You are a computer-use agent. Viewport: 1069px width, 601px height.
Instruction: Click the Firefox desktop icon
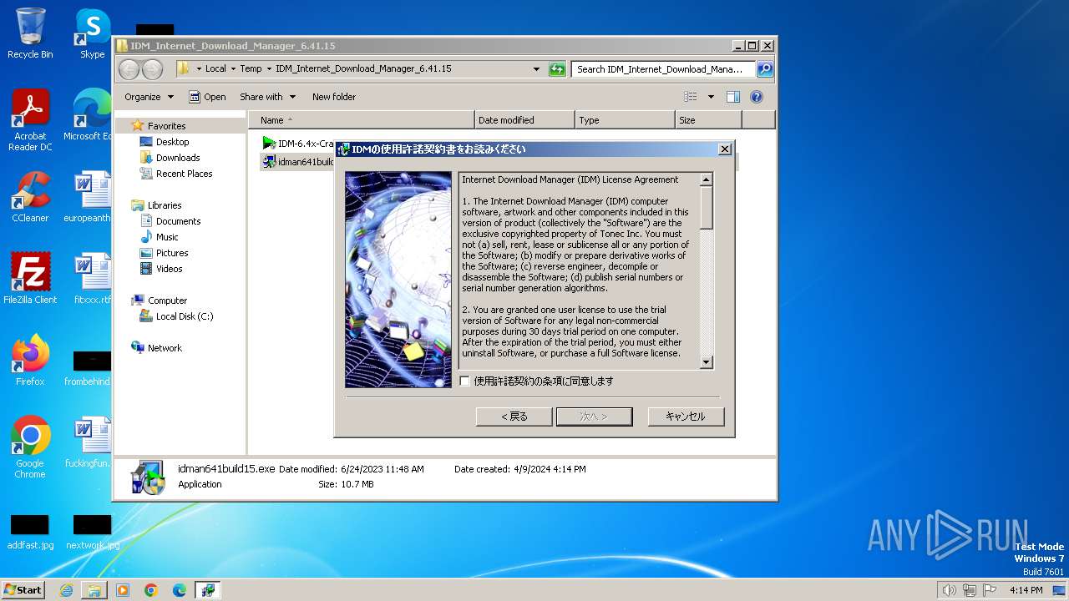pyautogui.click(x=30, y=361)
